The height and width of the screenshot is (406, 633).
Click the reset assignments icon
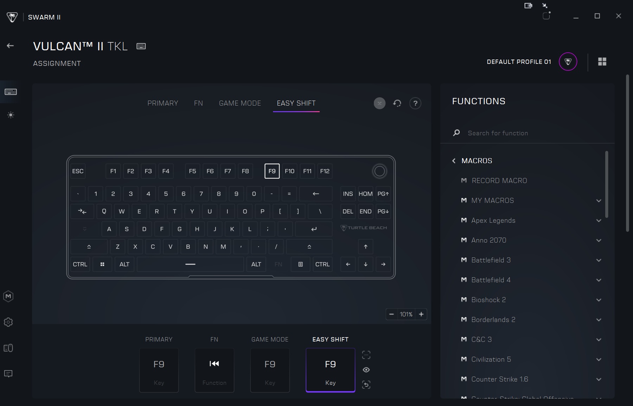(397, 103)
